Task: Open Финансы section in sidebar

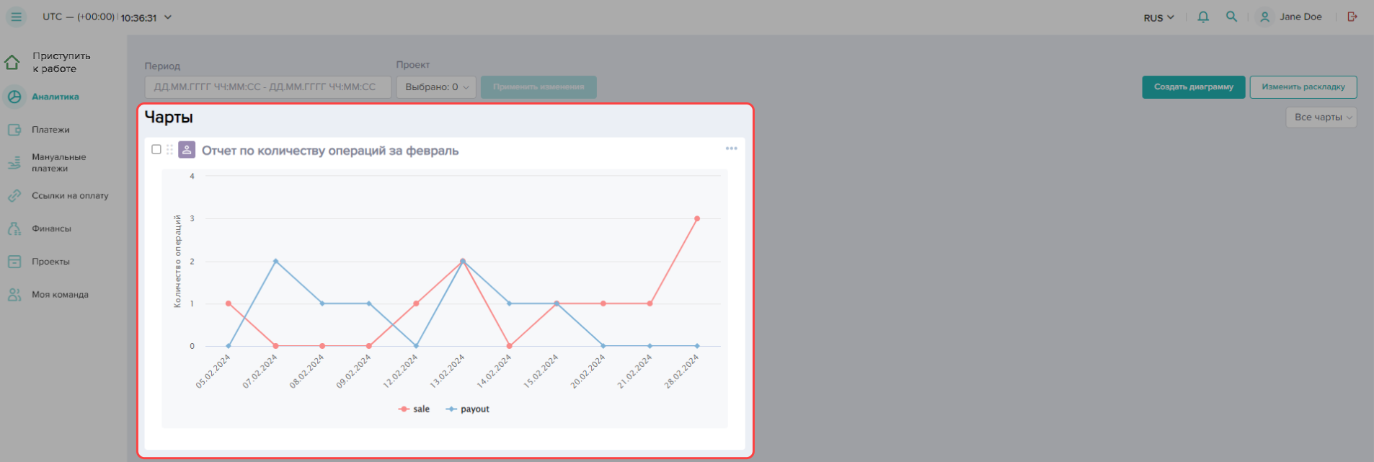Action: pos(51,228)
